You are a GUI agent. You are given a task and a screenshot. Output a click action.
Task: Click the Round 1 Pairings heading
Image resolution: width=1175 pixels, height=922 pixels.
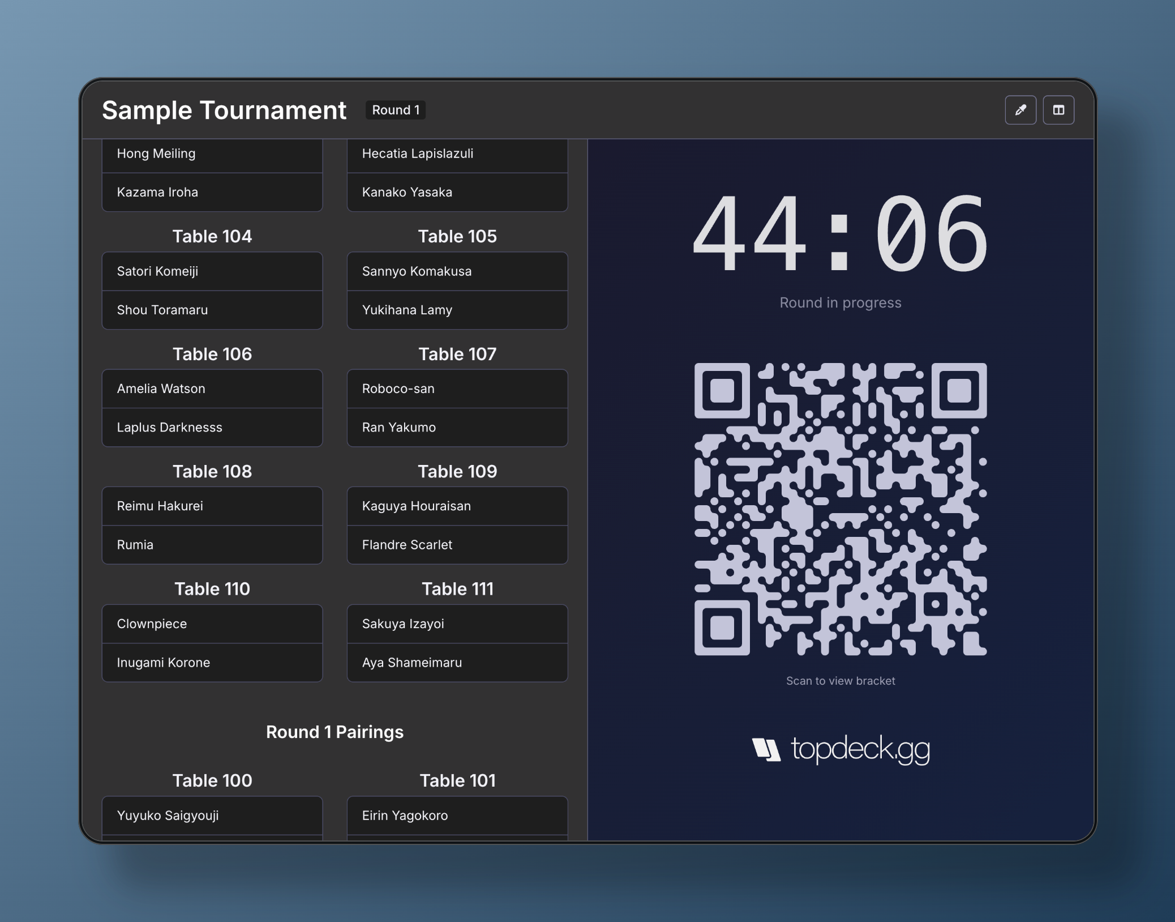point(335,732)
